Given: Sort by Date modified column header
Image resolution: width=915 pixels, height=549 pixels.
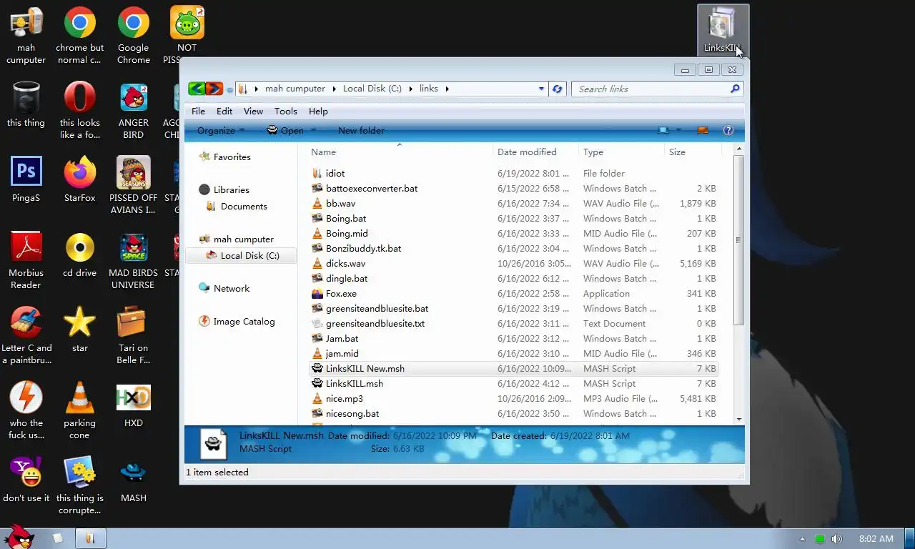Looking at the screenshot, I should click(535, 152).
